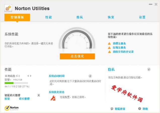The height and width of the screenshot is (113, 160).
Task: Click the 现在没有数据,请运行隐私扫描 text
Action: click(x=125, y=77)
